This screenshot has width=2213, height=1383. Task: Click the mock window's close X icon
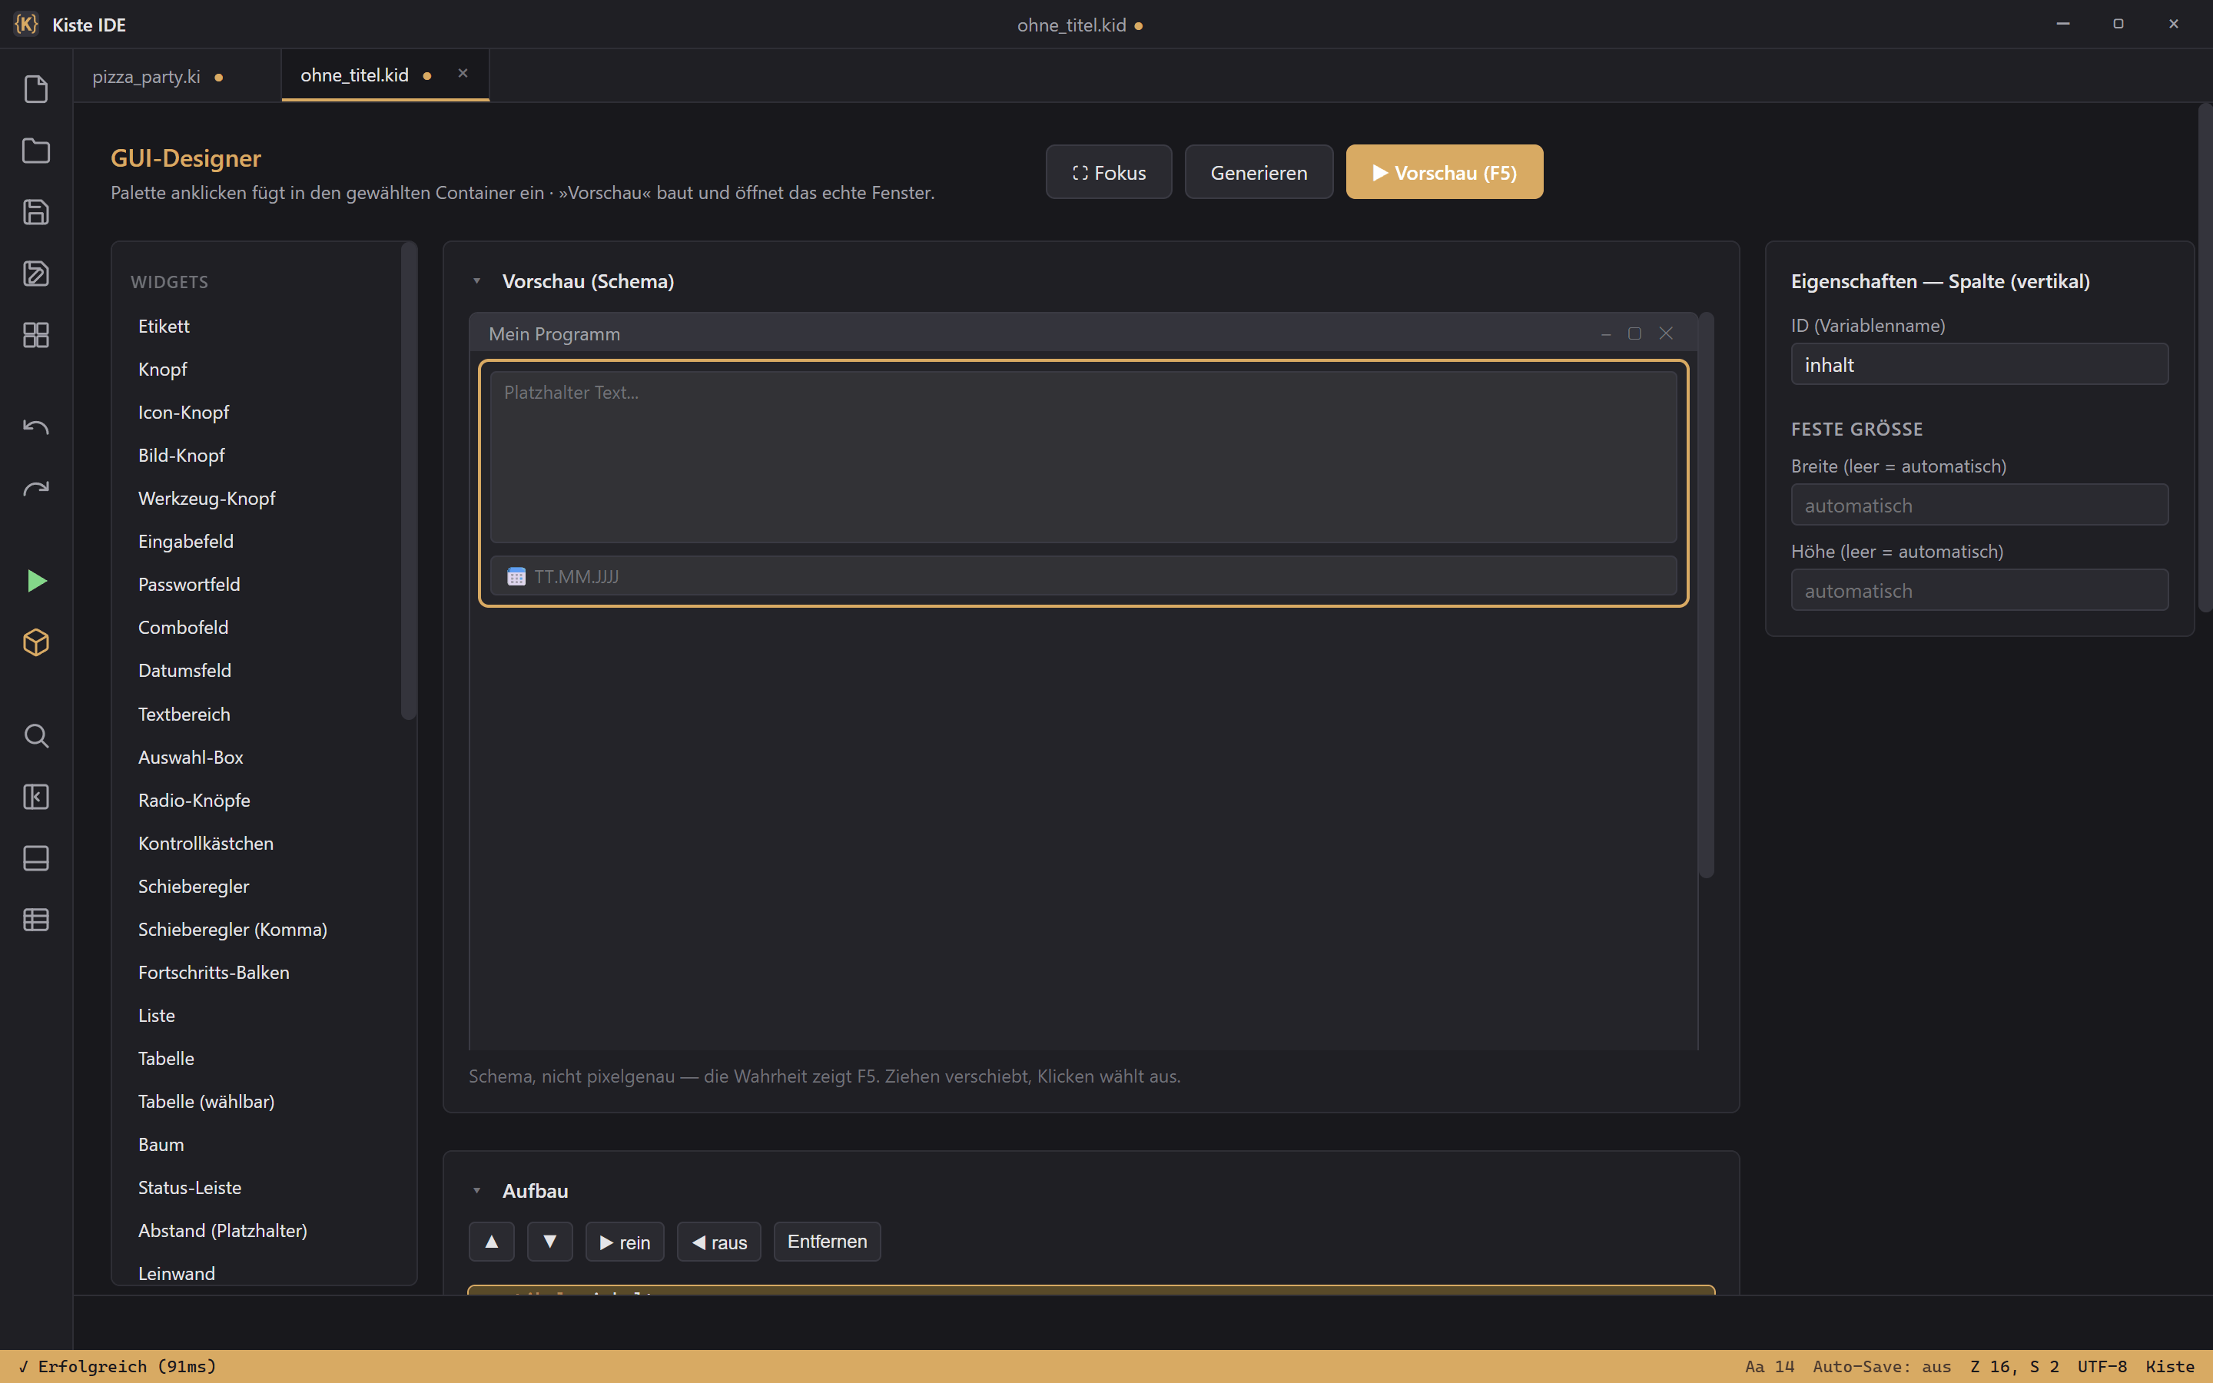[x=1666, y=334]
